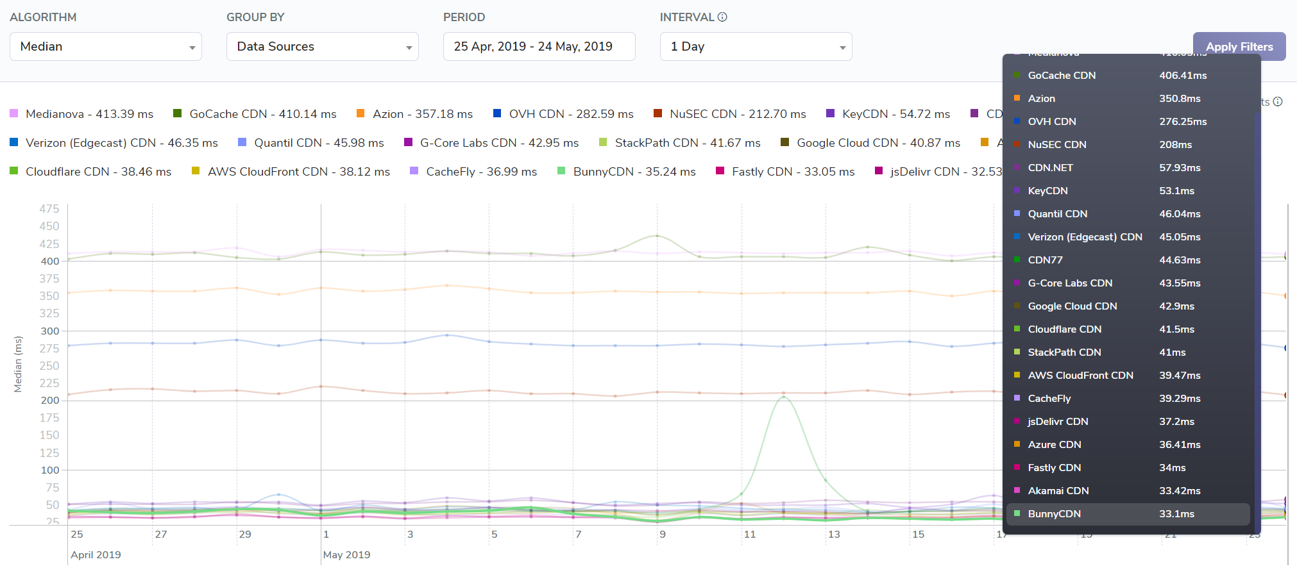This screenshot has height=573, width=1297.
Task: Select Google Cloud CDN tooltip row
Action: point(1128,306)
